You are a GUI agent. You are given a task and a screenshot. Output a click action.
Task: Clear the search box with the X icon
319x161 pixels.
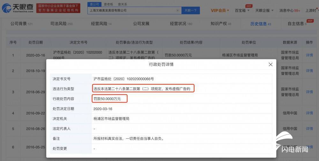click(x=178, y=11)
